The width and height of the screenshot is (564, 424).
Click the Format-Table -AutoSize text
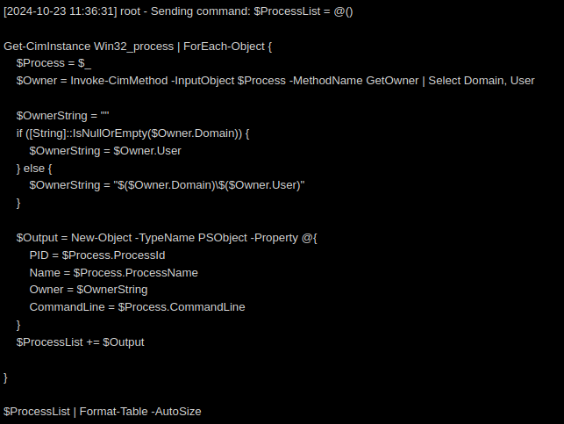pos(140,412)
